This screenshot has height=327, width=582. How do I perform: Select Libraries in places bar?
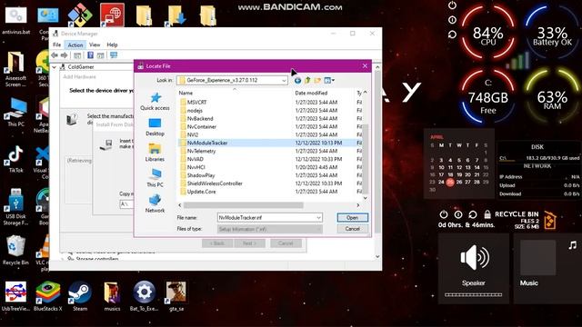pyautogui.click(x=155, y=153)
